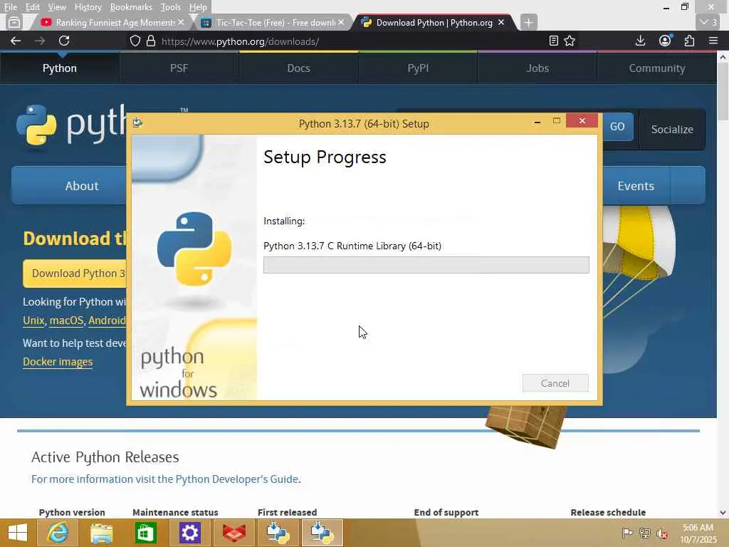This screenshot has width=729, height=547.
Task: Click the Python logo on the website
Action: 70,125
